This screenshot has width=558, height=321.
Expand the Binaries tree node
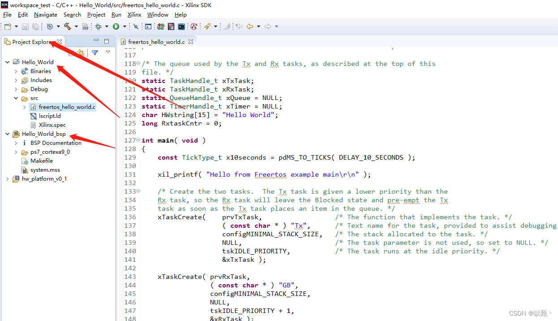16,71
